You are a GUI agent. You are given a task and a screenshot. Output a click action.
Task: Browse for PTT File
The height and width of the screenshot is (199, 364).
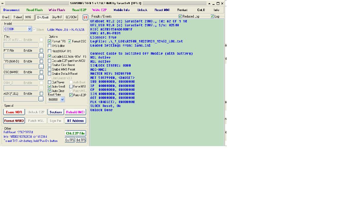[41, 56]
